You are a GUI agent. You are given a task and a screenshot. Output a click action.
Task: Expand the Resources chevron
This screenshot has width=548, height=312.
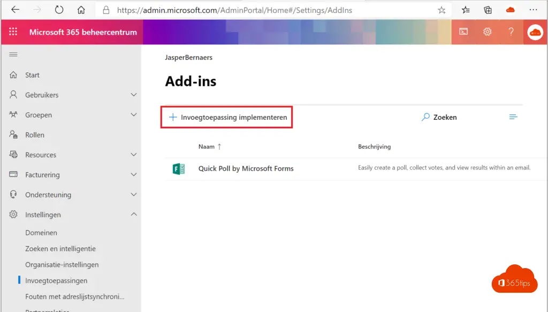click(133, 155)
